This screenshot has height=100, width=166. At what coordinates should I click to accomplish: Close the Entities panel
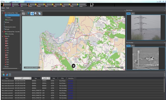click(21, 10)
